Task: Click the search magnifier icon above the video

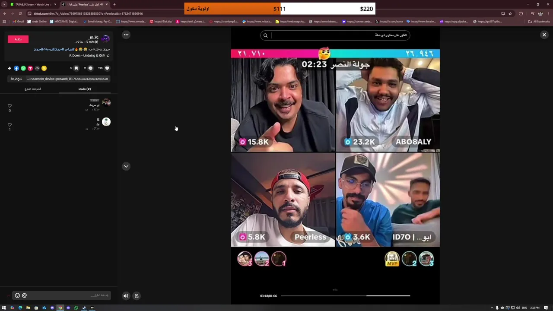Action: [x=265, y=35]
